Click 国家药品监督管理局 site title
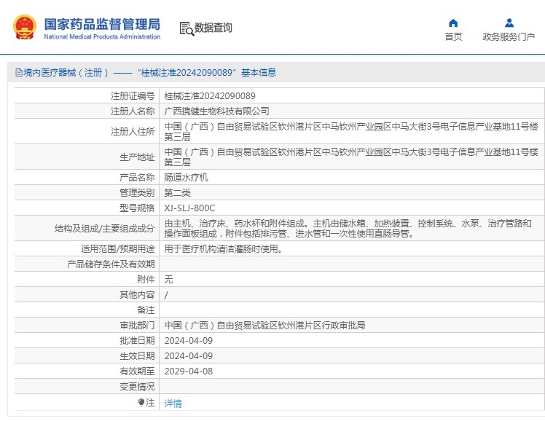This screenshot has height=421, width=545. point(102,23)
